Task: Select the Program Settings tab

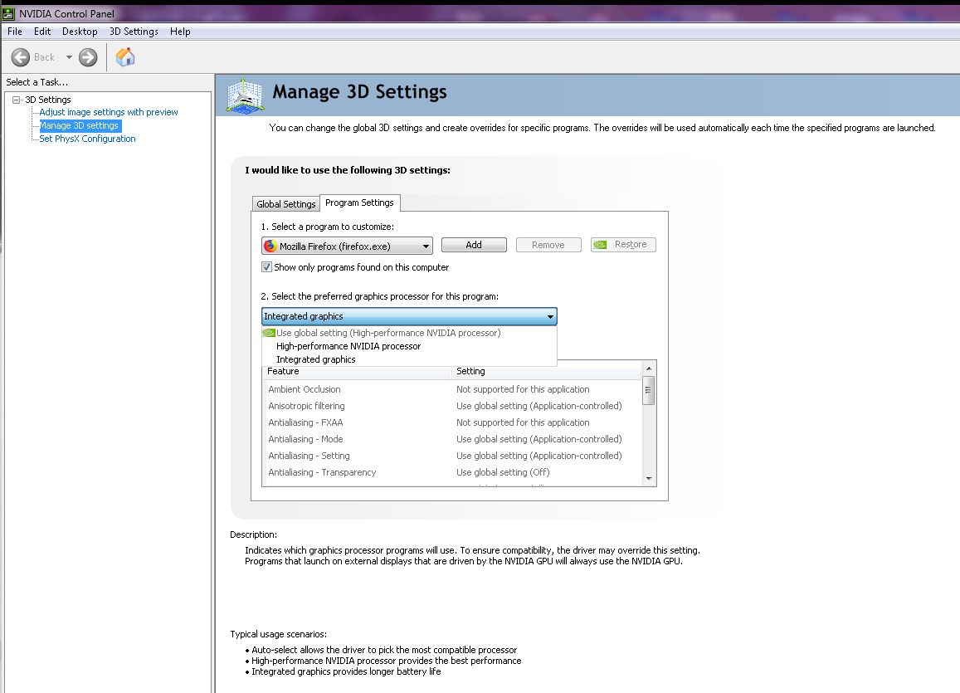Action: coord(359,203)
